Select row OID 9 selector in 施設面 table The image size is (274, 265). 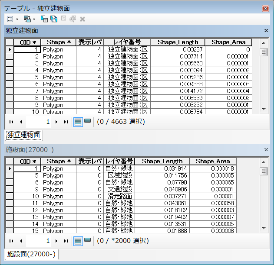10,190
